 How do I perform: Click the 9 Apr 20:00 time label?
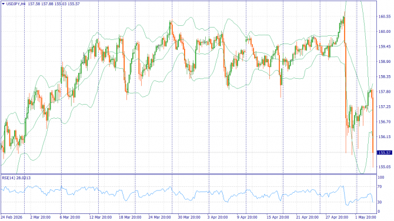(247, 217)
